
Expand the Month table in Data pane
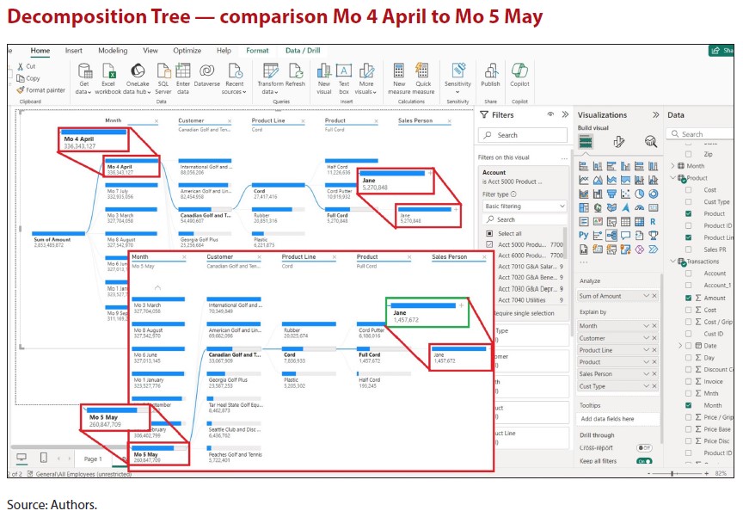[x=672, y=166]
